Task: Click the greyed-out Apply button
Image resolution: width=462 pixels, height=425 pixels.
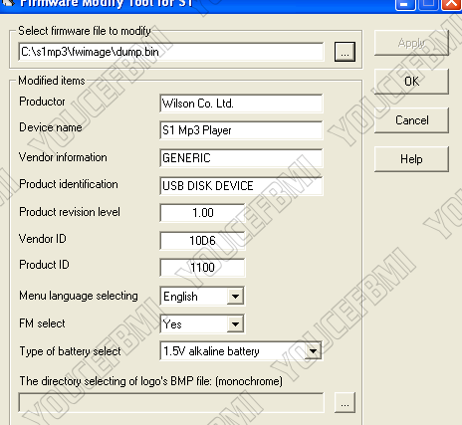Action: (x=411, y=43)
